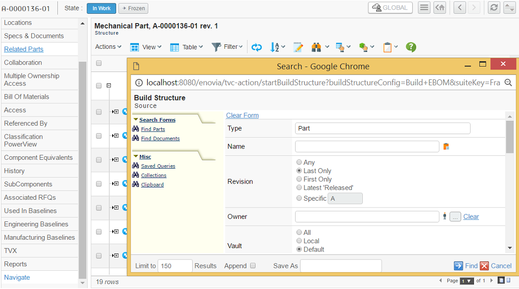The image size is (519, 289).
Task: Click the blue toggle-arrows icon after Filter
Action: pyautogui.click(x=257, y=47)
